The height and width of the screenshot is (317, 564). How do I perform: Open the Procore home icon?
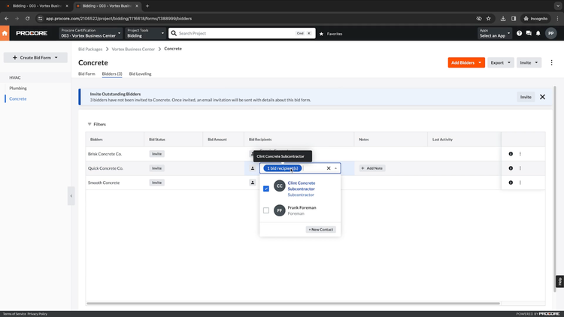coord(5,33)
